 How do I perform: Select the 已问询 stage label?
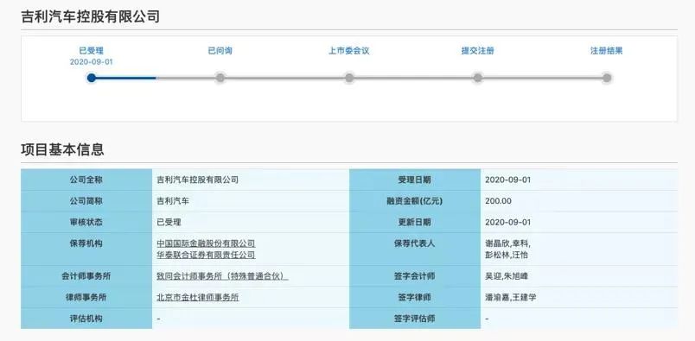coord(220,51)
